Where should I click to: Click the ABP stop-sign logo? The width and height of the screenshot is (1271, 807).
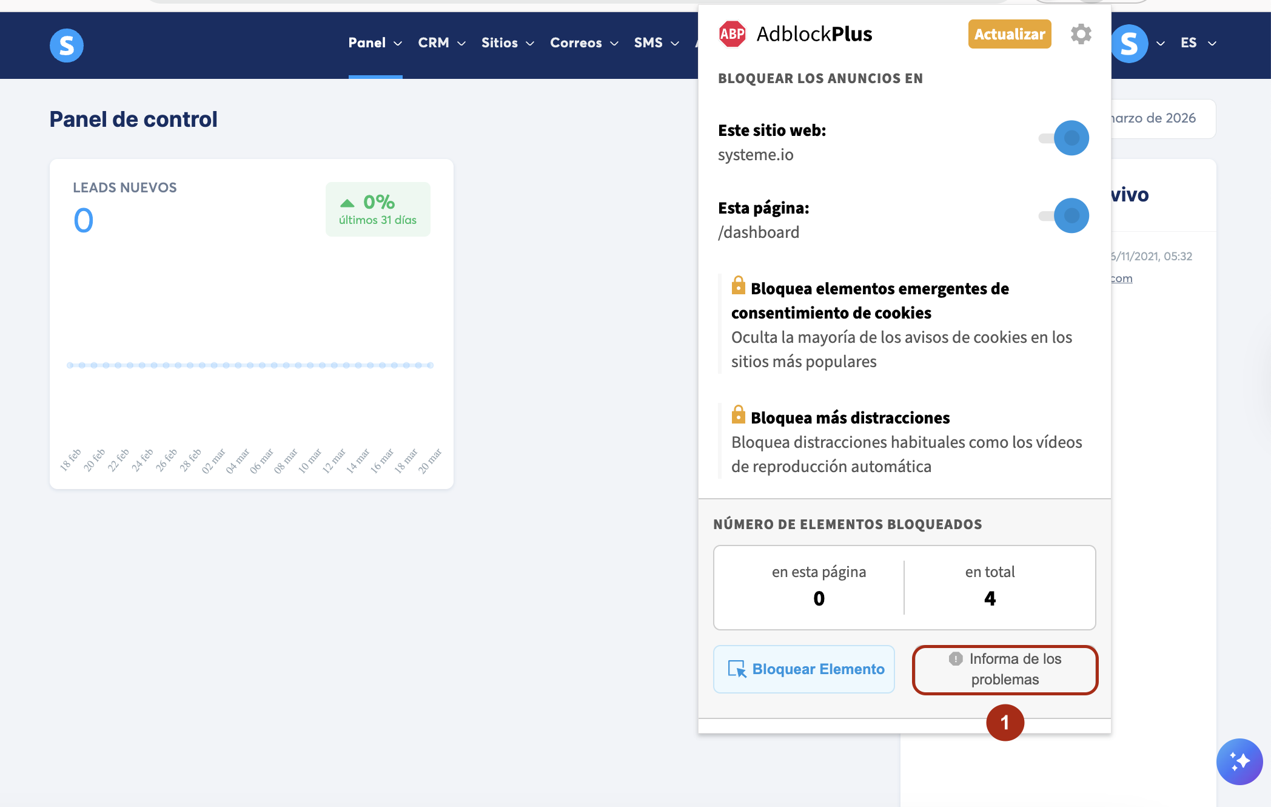click(x=732, y=34)
